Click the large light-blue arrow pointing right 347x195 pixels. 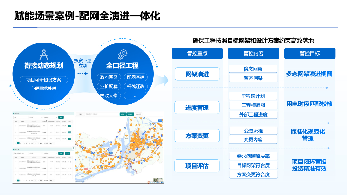(x=163, y=80)
